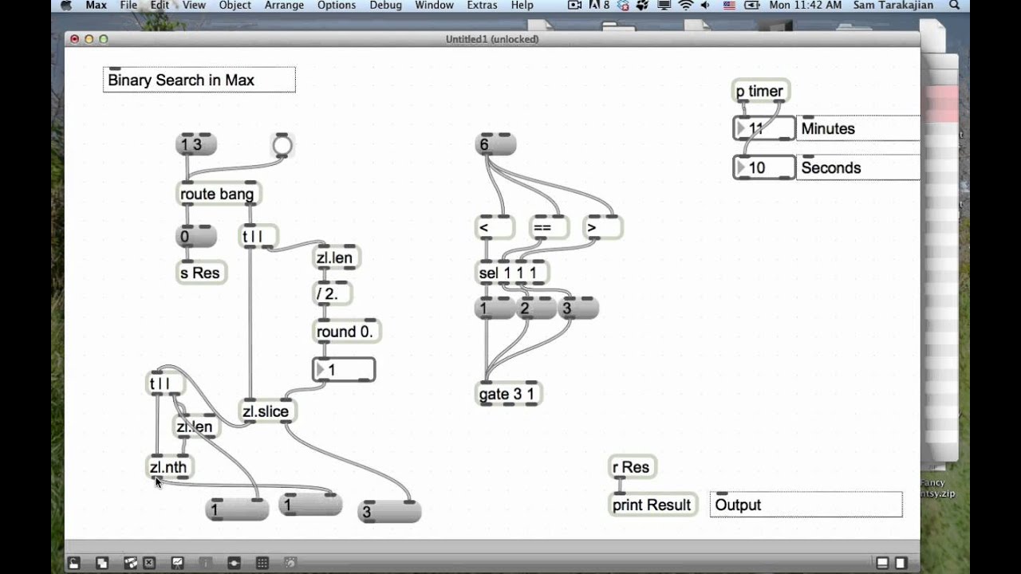Image resolution: width=1021 pixels, height=574 pixels.
Task: Click the display monitor icon in menu bar
Action: point(664,6)
